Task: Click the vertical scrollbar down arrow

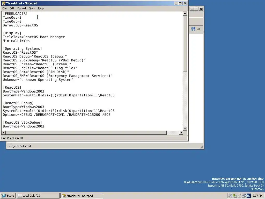Action: click(x=185, y=129)
